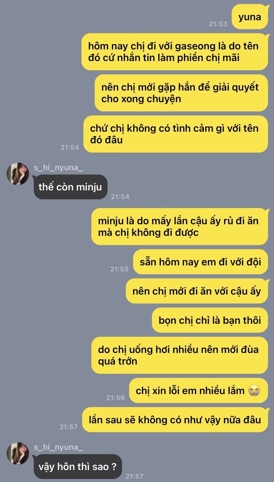Tap the bubble "chứ chị không có tình cảm gì"
Image resolution: width=274 pixels, height=482 pixels.
(x=176, y=134)
